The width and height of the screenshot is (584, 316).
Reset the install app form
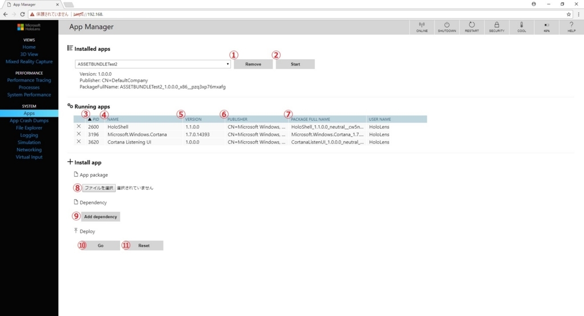coord(144,245)
